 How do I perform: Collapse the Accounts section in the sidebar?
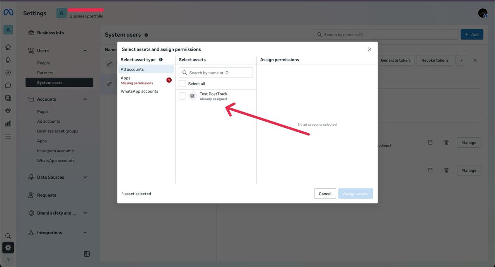coord(85,99)
